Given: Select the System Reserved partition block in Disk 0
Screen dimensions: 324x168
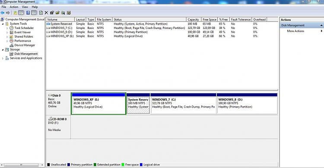Looking at the screenshot, I should pyautogui.click(x=138, y=103).
